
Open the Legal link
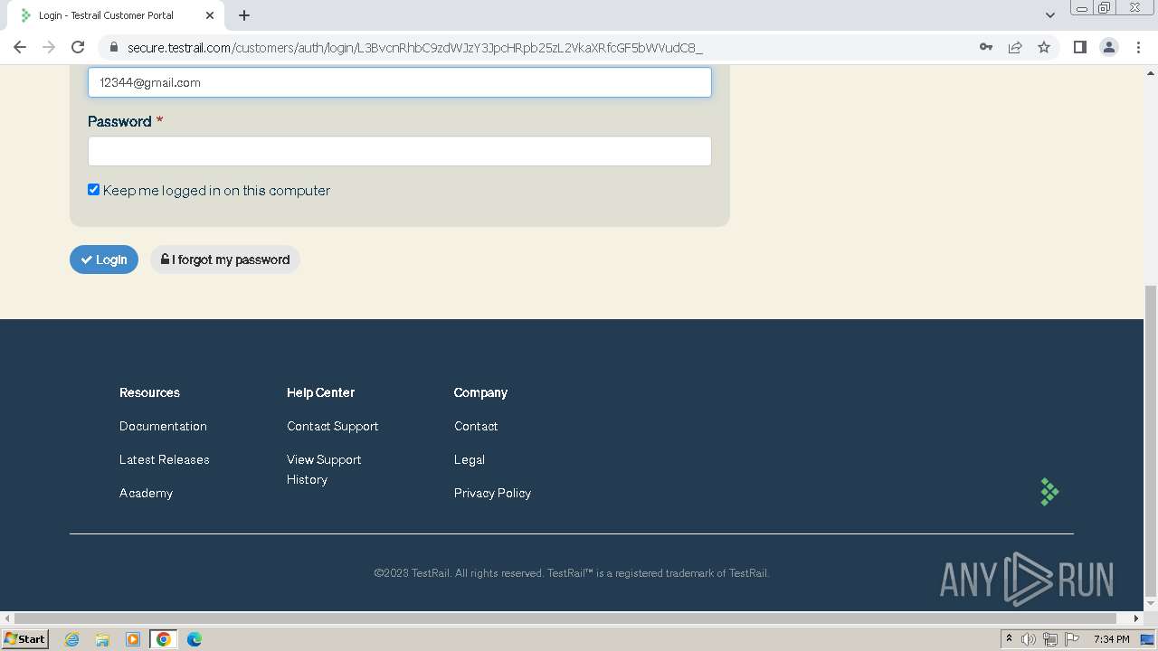470,459
